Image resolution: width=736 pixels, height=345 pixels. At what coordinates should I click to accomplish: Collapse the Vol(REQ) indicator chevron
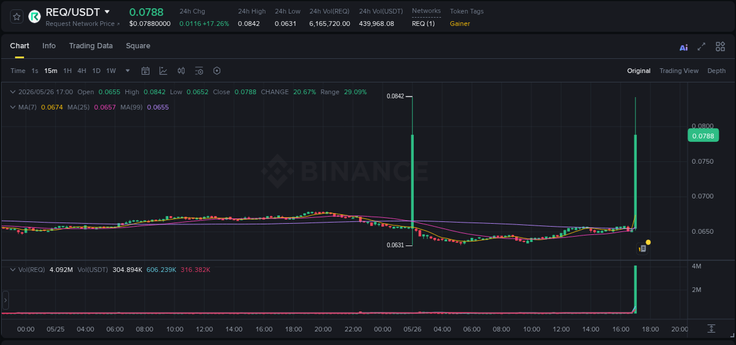click(13, 270)
